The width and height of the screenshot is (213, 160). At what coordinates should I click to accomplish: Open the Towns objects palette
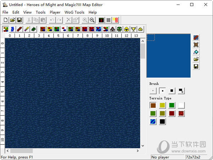(x=113, y=29)
